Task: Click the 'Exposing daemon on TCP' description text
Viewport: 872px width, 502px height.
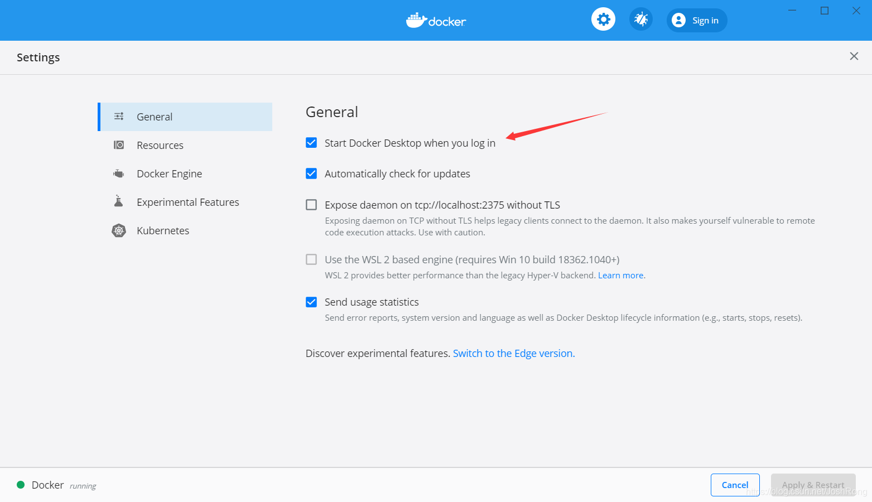Action: 570,226
